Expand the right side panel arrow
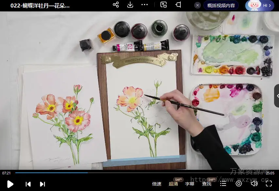This screenshot has width=279, height=191. point(276,95)
